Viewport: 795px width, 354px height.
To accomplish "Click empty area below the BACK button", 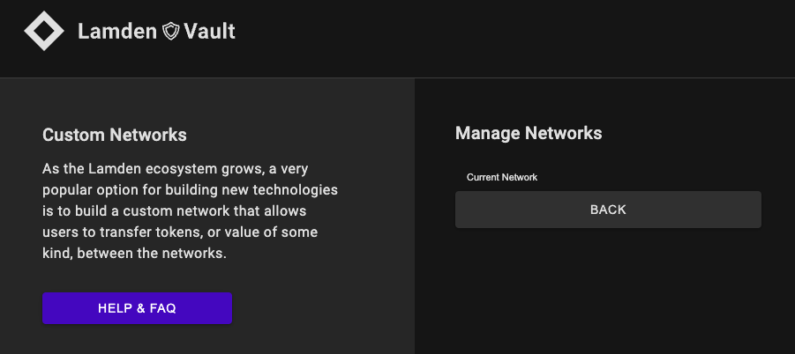I will (607, 291).
